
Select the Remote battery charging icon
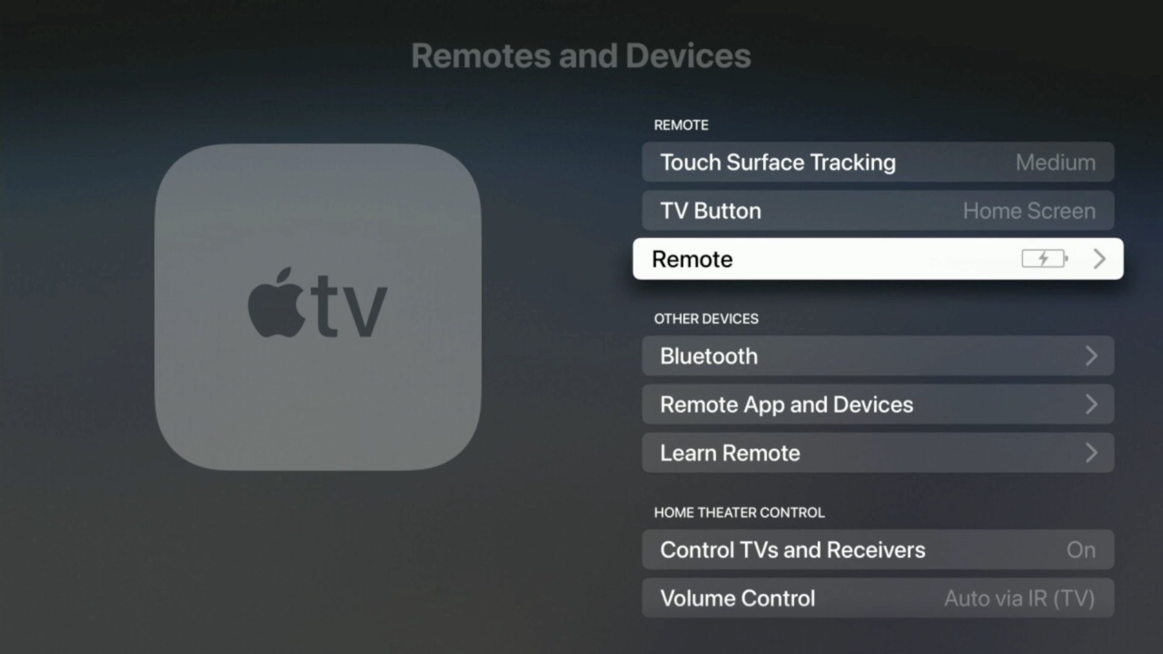tap(1043, 258)
